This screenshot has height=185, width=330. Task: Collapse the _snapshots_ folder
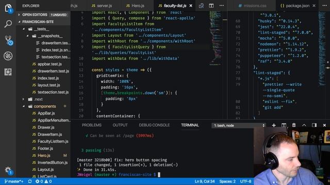point(27,36)
